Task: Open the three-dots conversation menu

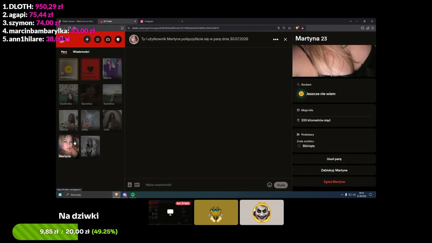Action: point(276,39)
